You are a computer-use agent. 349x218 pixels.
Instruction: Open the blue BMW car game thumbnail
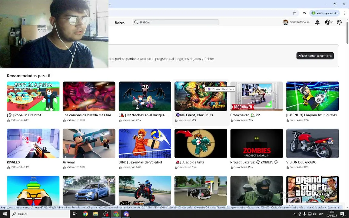[89, 191]
